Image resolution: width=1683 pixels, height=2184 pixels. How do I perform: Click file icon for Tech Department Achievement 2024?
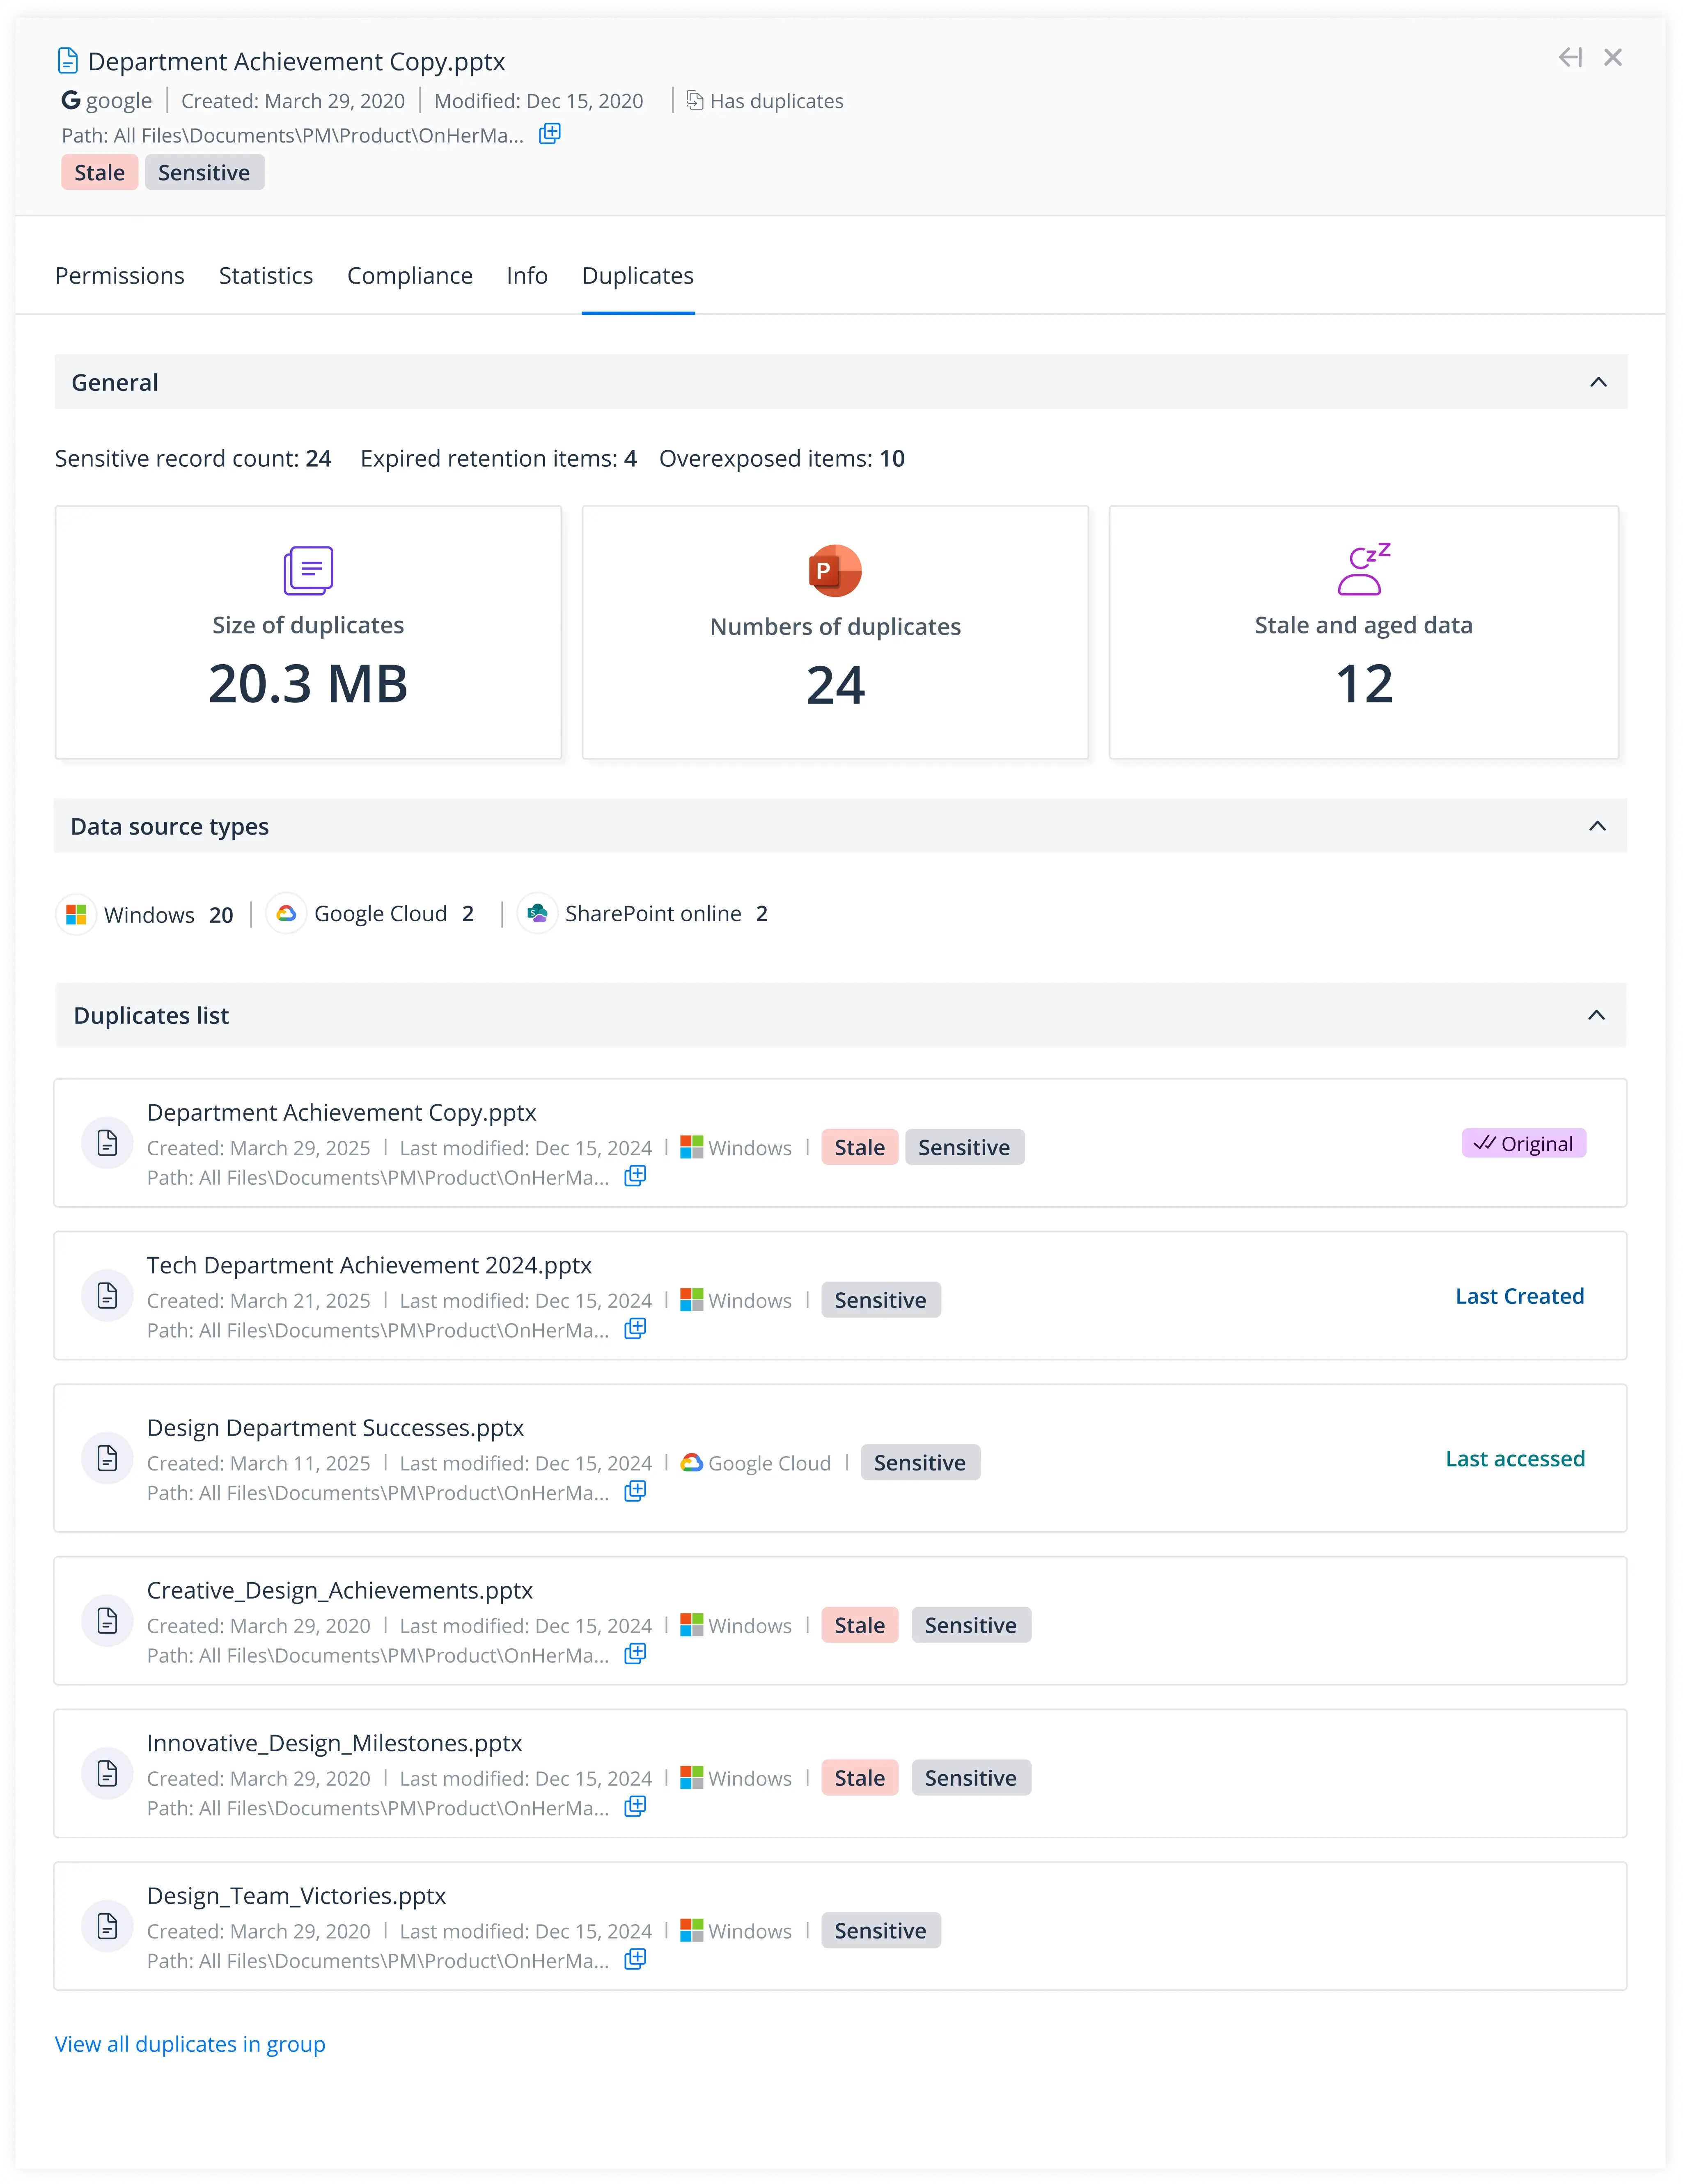pos(107,1296)
